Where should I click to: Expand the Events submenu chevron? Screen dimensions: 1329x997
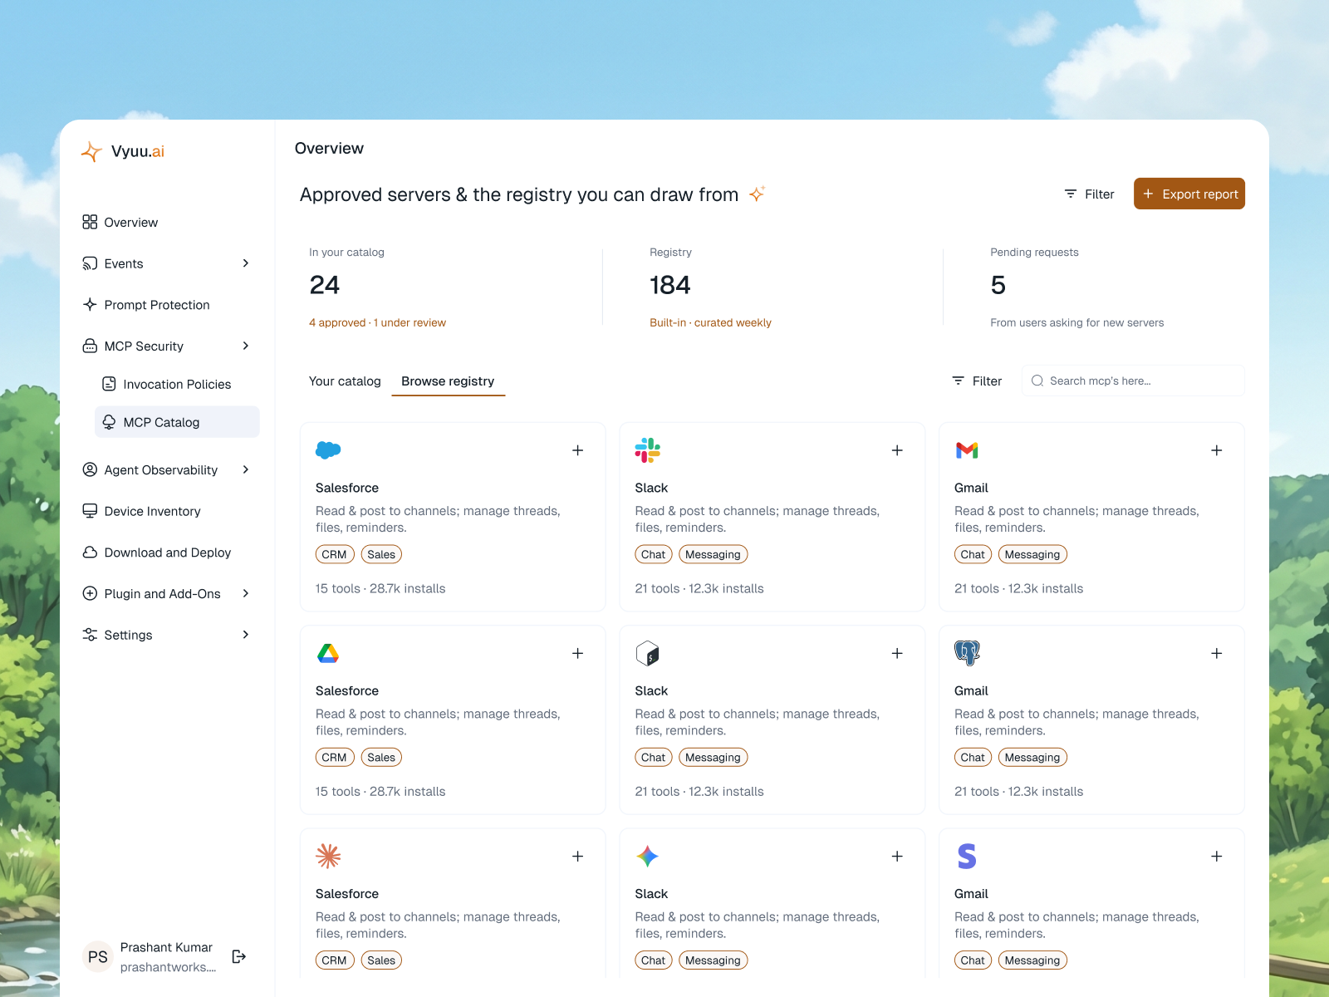(246, 263)
